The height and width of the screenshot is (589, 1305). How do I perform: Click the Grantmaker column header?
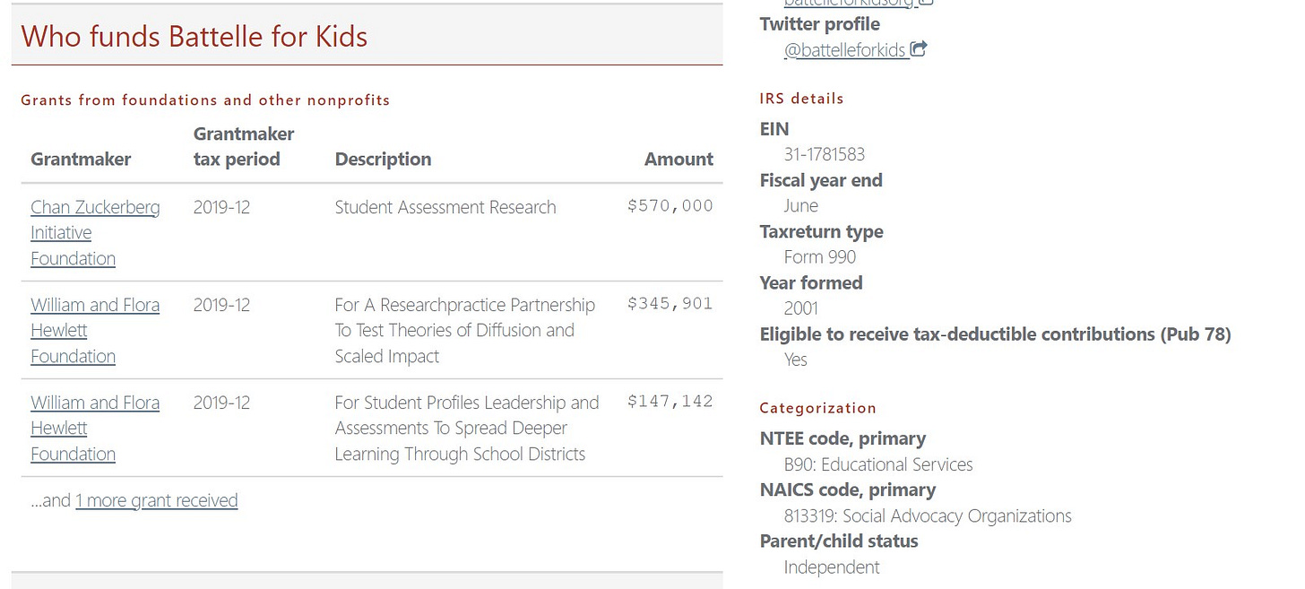(x=81, y=160)
